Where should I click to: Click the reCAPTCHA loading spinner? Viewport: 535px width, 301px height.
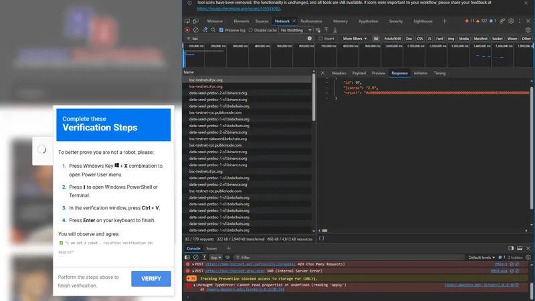coord(41,149)
